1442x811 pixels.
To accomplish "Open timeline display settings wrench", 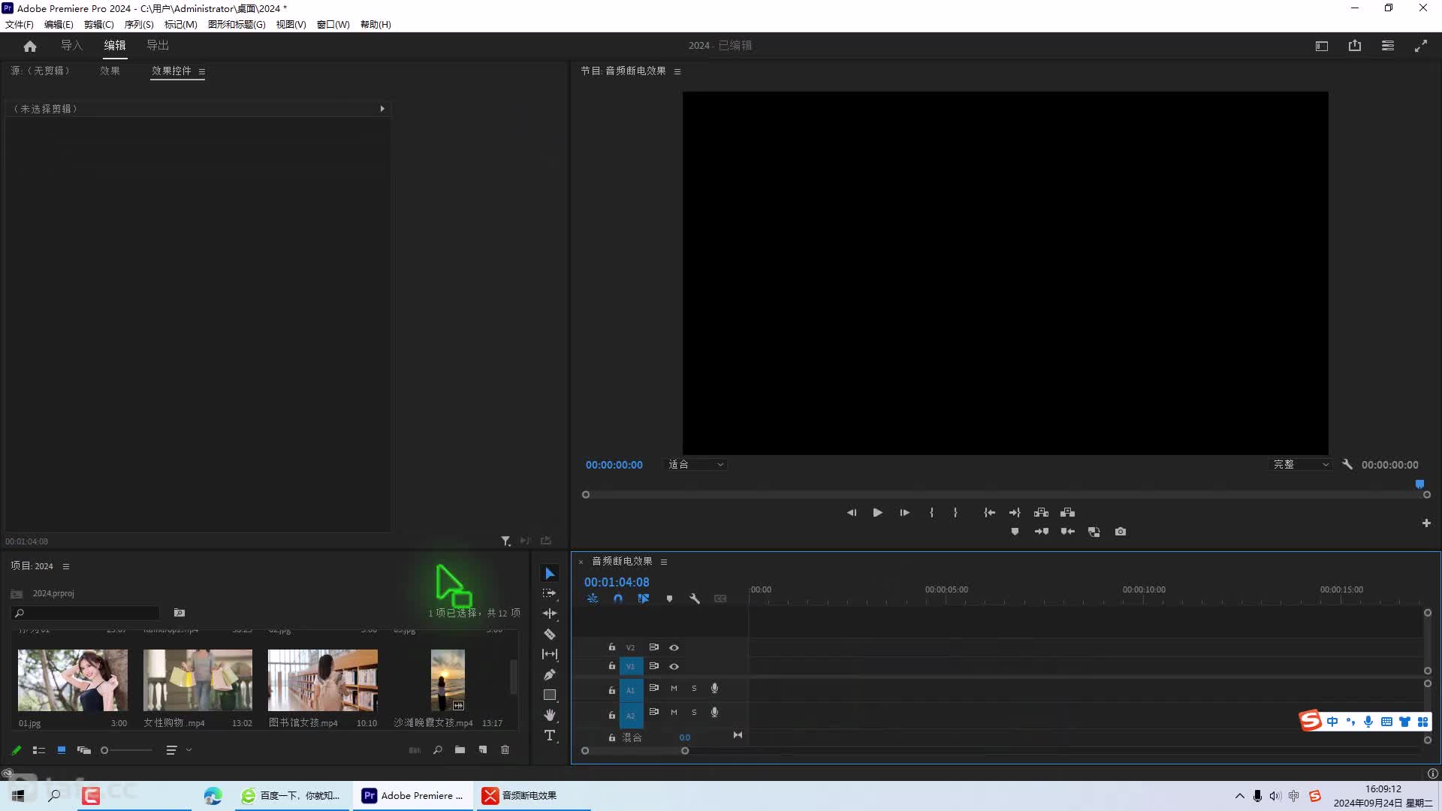I will tap(695, 599).
